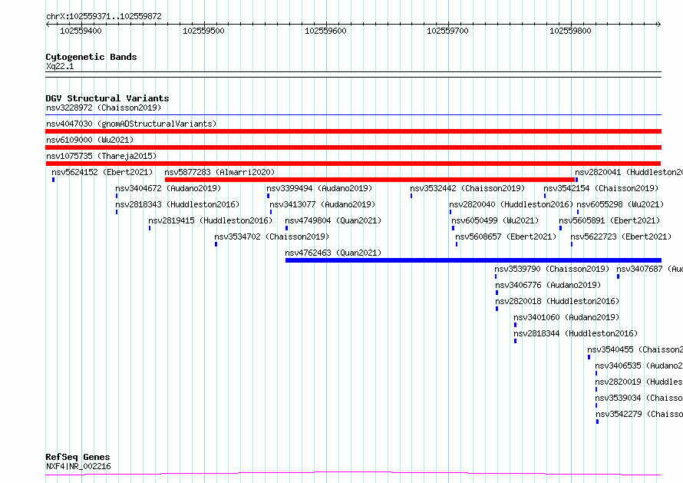Click ruler position 102559400
Screen dimensions: 683x483
tap(81, 31)
